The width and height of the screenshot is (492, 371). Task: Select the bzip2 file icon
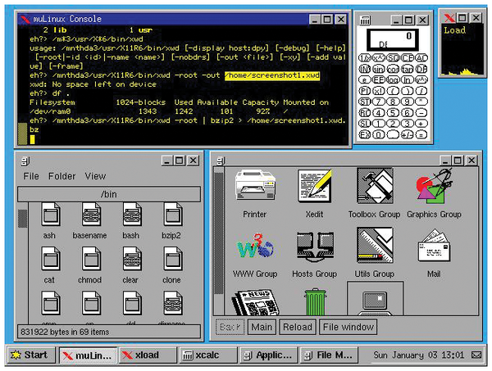tap(172, 215)
